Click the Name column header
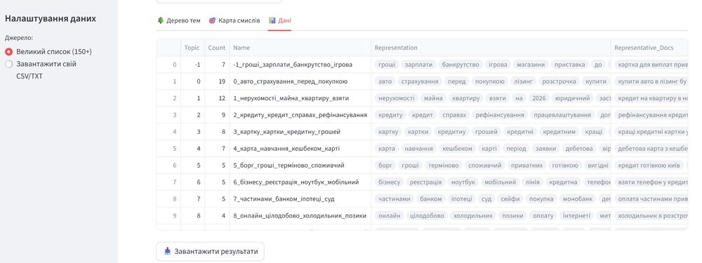Viewport: 702px width, 263px height. (300, 48)
